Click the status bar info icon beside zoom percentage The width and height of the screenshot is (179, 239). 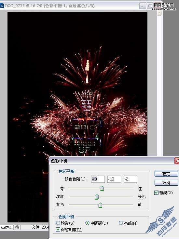tap(17, 227)
